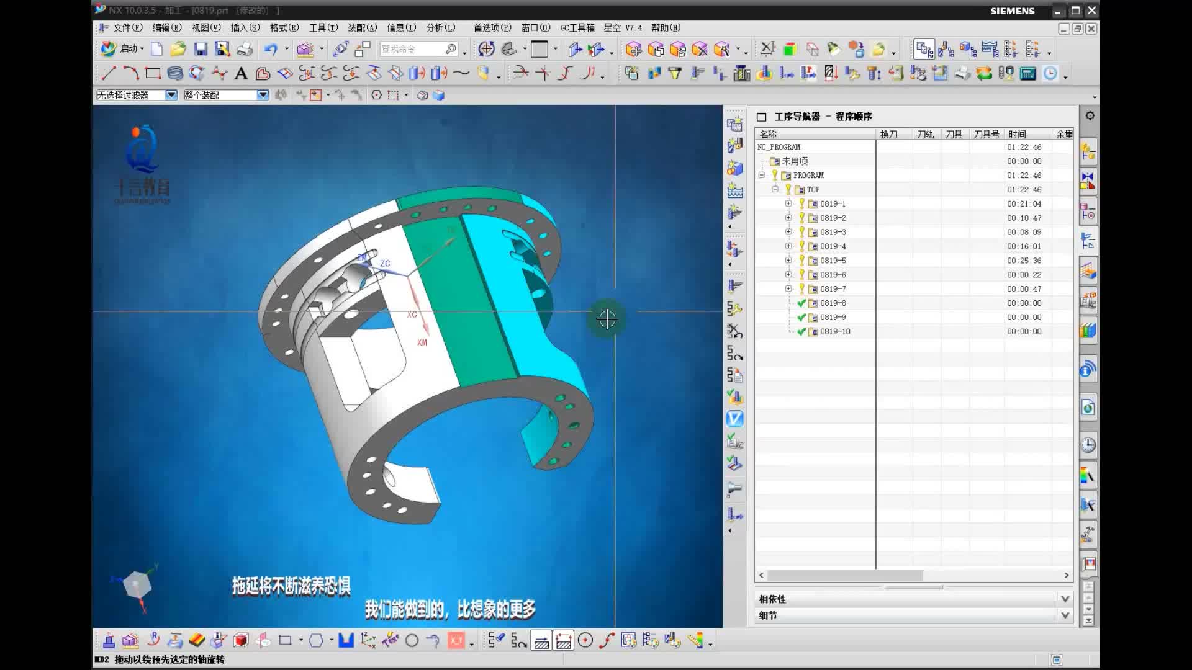Click the shop documentation printer icon
Image resolution: width=1192 pixels, height=670 pixels.
(962, 74)
